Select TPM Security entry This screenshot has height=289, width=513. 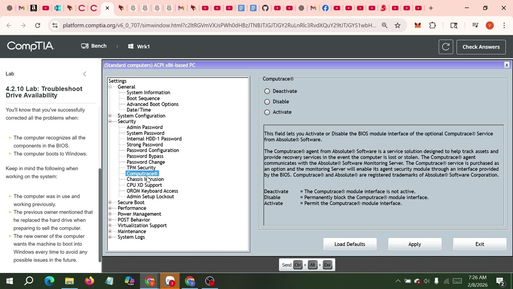point(141,167)
